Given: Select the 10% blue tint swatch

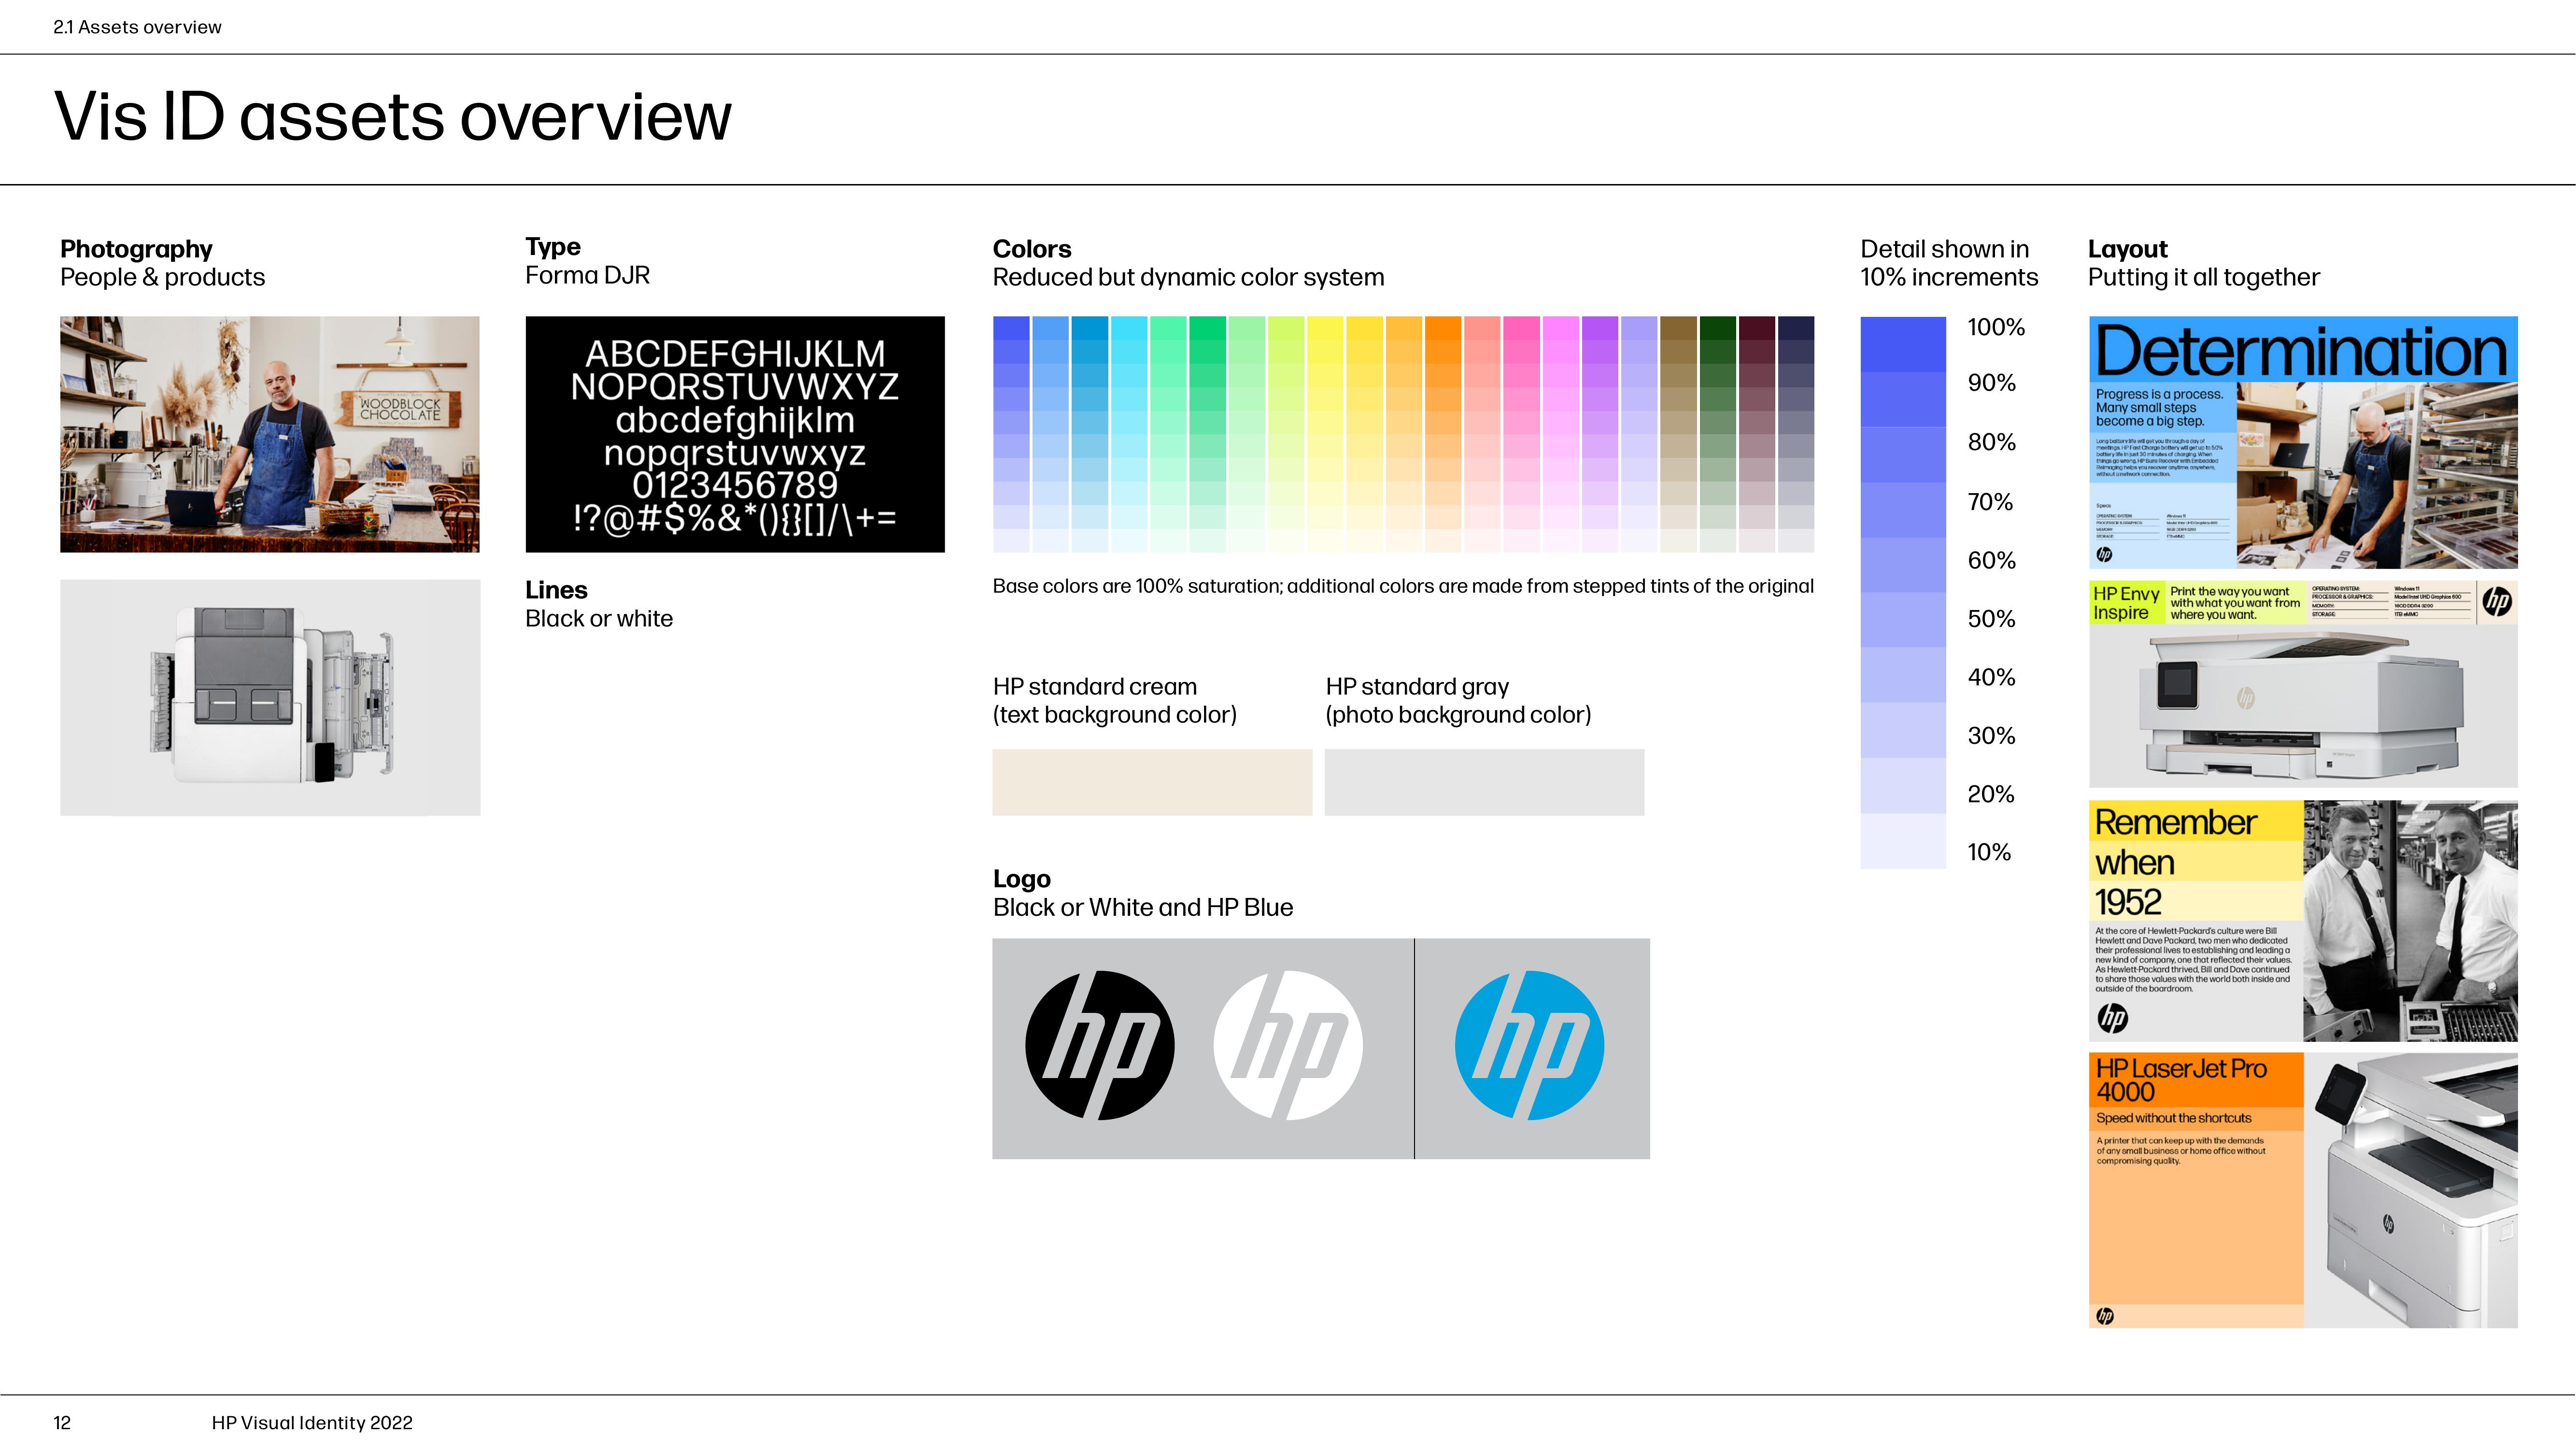Looking at the screenshot, I should click(1903, 841).
